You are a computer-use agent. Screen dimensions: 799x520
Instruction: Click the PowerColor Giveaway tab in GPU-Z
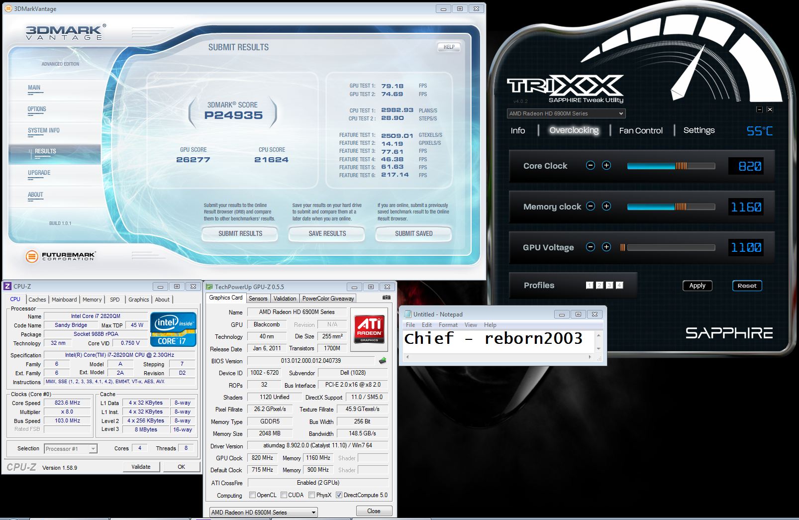click(x=328, y=299)
